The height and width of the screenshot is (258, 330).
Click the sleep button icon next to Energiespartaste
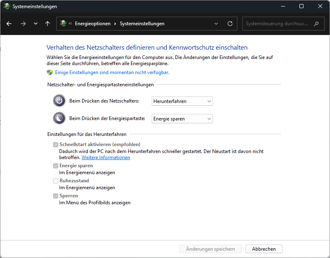[x=59, y=118]
